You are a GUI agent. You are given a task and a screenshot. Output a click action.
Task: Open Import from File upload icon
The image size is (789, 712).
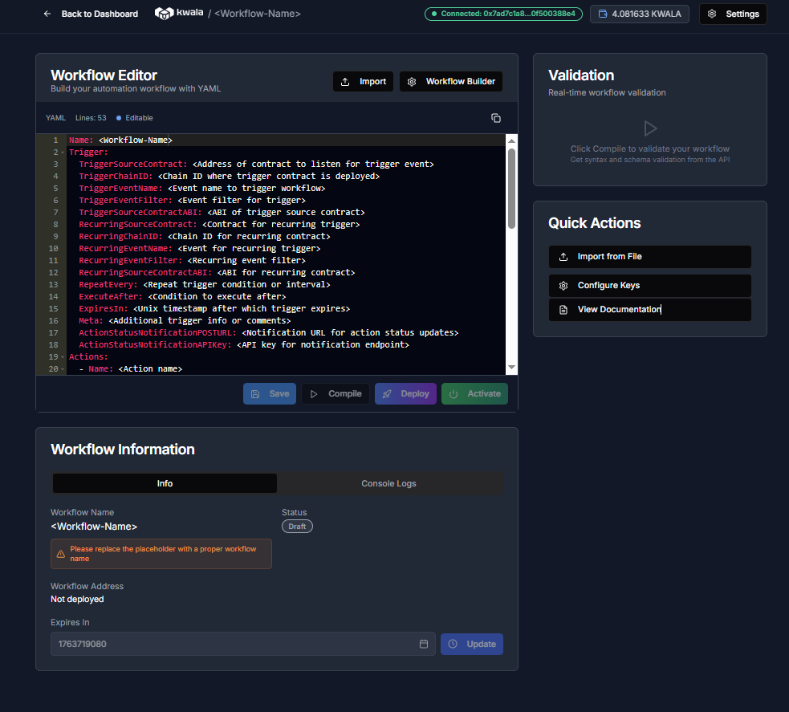coord(563,257)
